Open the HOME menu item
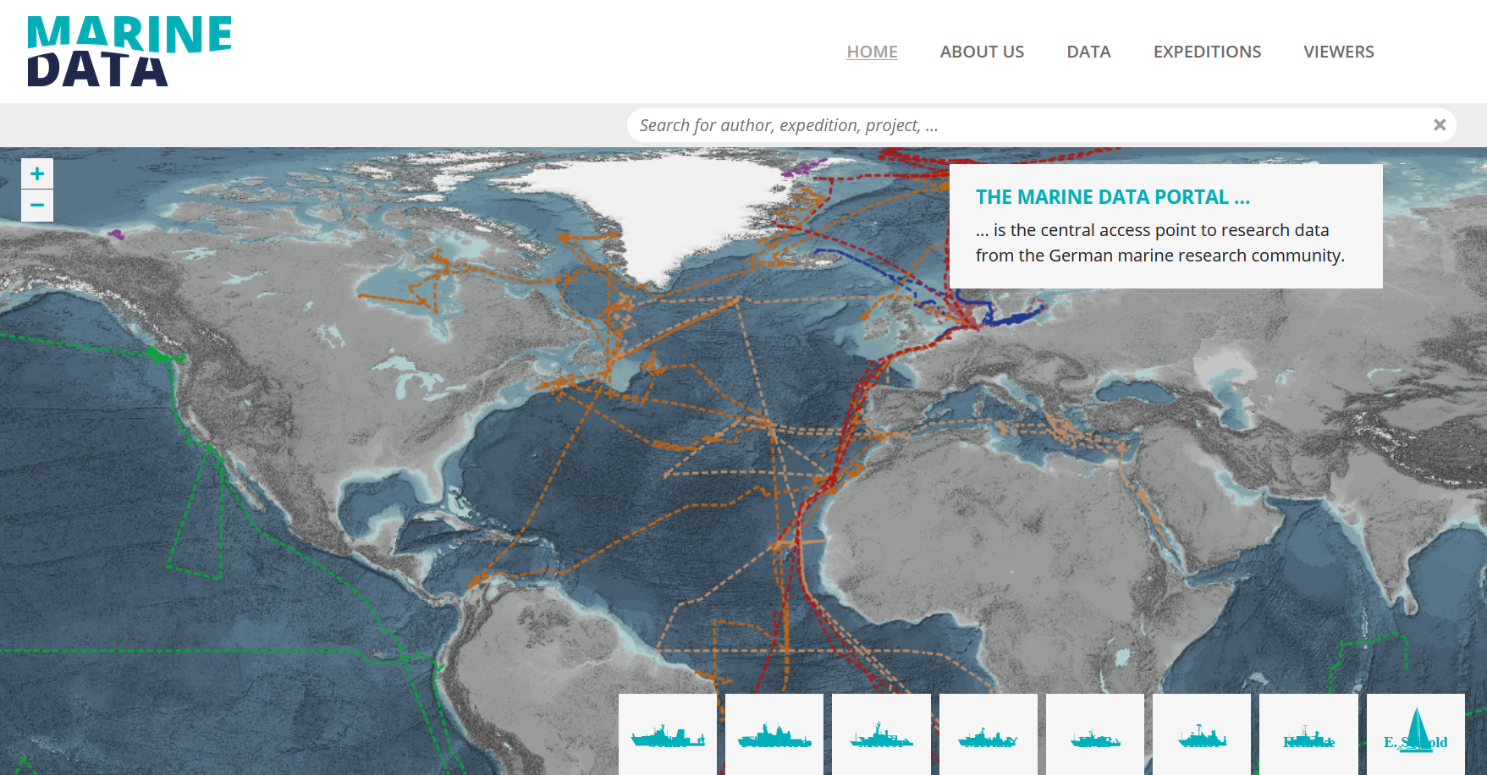 [x=873, y=52]
